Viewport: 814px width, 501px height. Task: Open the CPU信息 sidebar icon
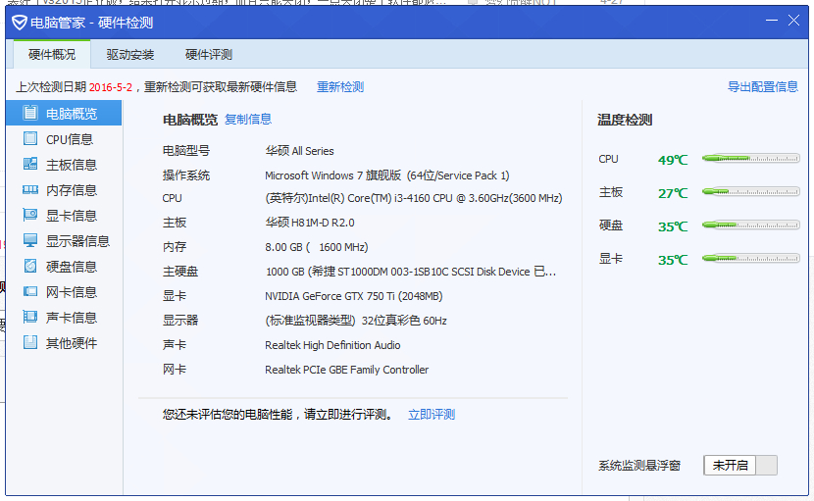coord(30,138)
